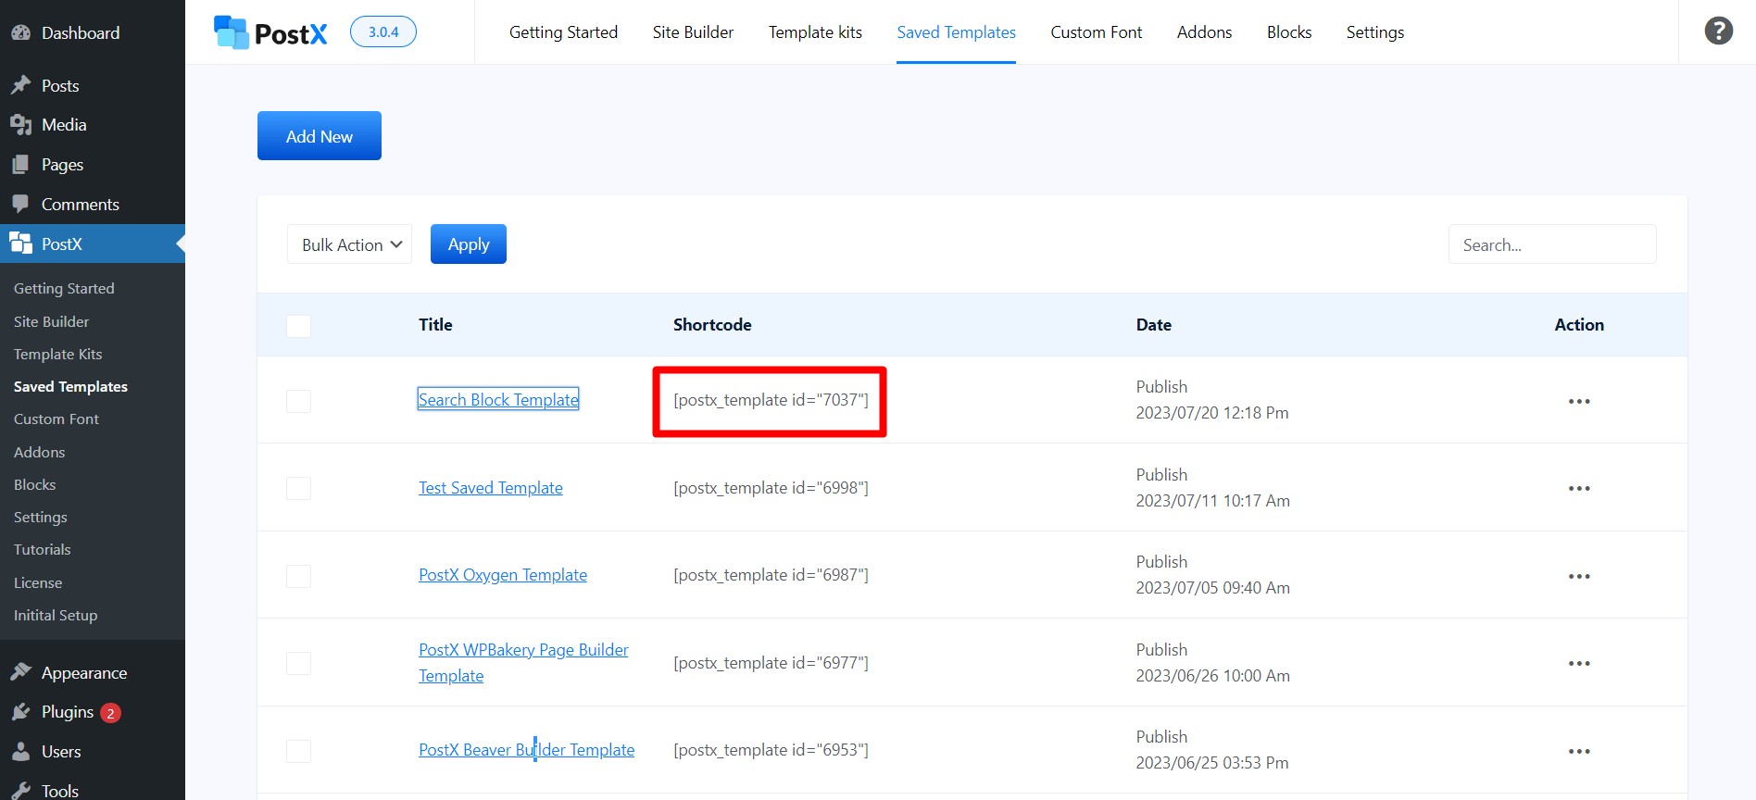Viewport: 1756px width, 800px height.
Task: Open actions menu for Beaver Builder Template
Action: coord(1579,751)
